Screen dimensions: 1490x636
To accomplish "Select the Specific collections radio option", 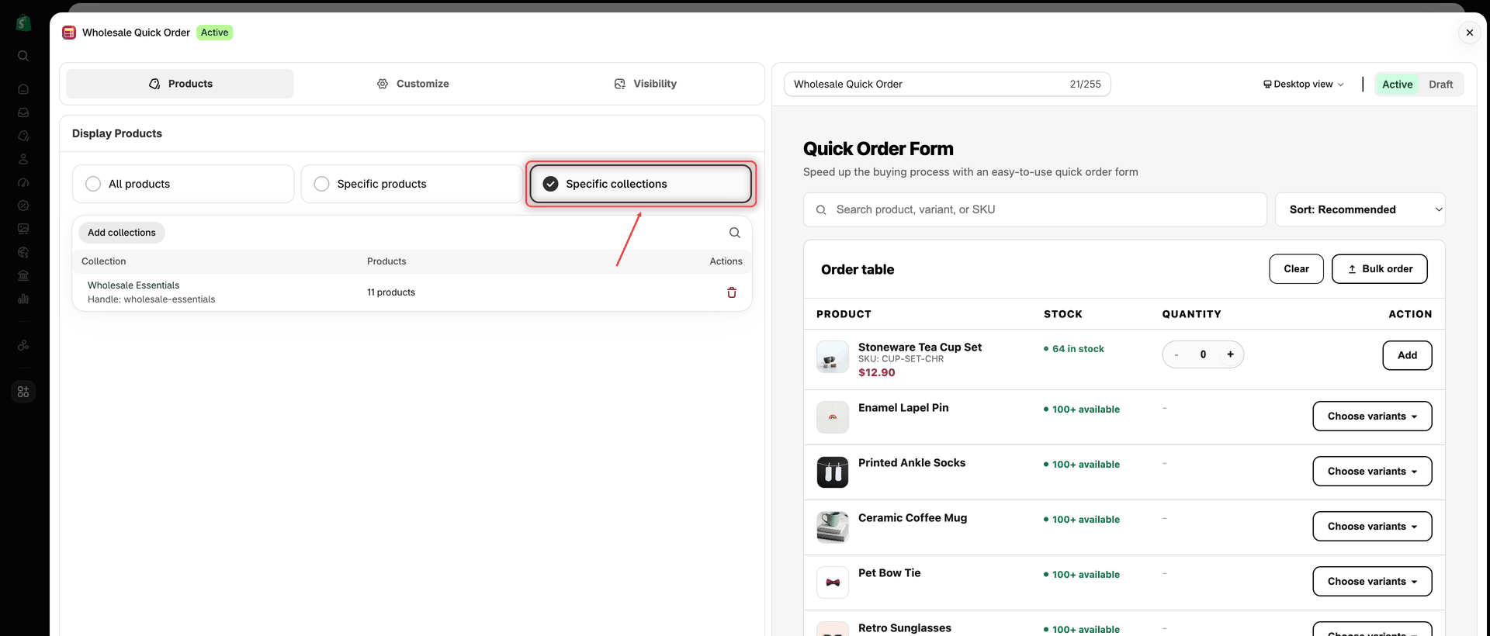I will [640, 184].
